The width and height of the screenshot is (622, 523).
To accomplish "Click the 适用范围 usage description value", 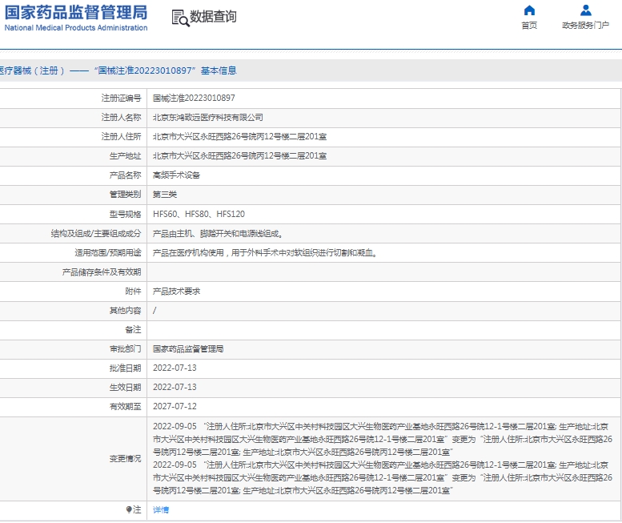I will tap(265, 253).
